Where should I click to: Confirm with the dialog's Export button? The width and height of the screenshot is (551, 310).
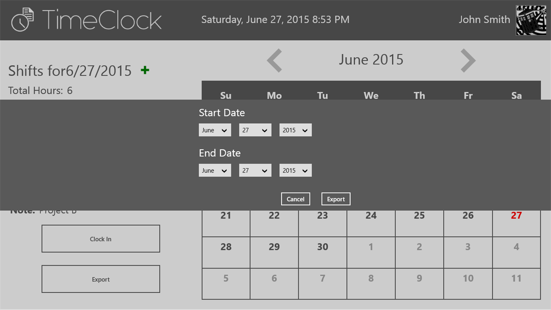coord(336,199)
